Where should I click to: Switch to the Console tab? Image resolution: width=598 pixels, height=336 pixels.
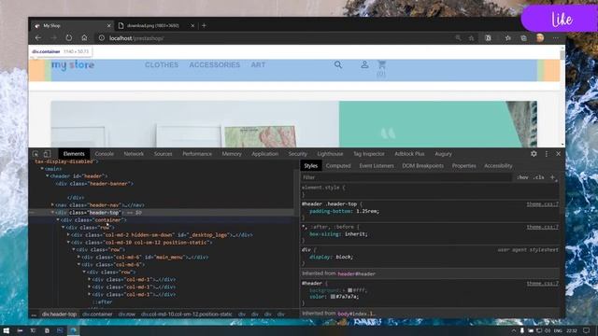104,154
